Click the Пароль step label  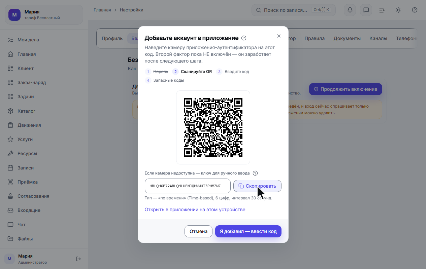click(161, 72)
